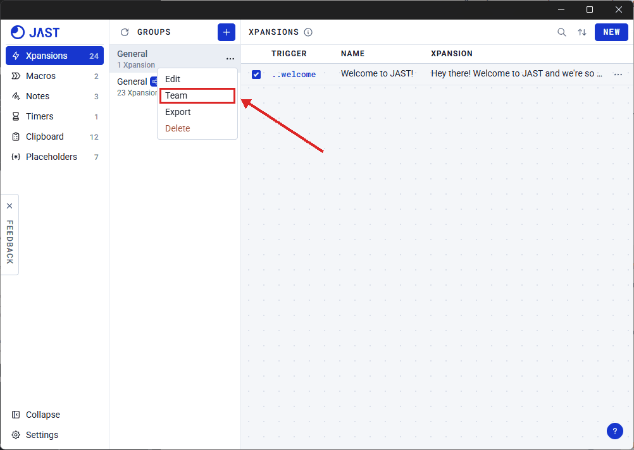Maximize the JAST window
Viewport: 634px width, 450px height.
tap(590, 9)
